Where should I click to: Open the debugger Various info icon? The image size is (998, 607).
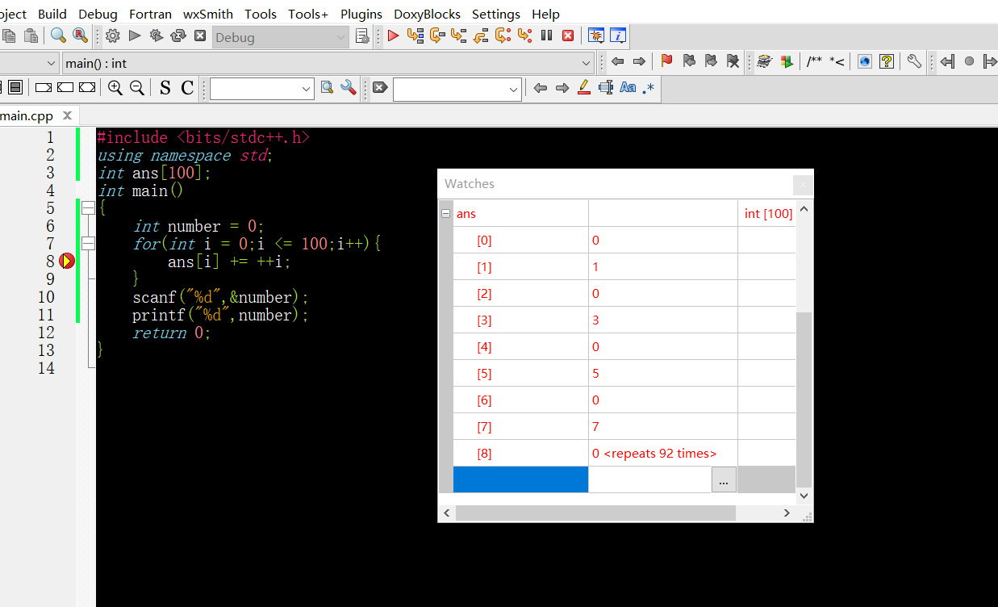(x=618, y=36)
